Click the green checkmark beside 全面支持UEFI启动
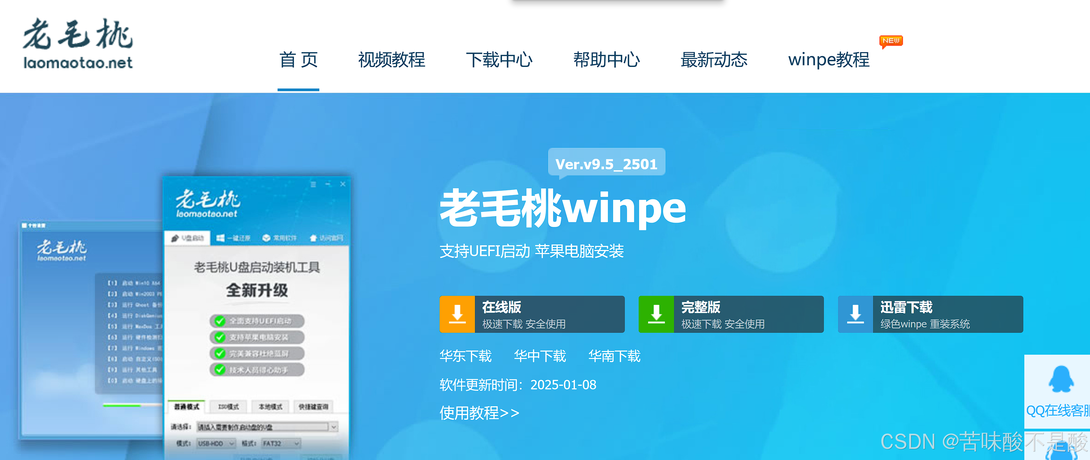The height and width of the screenshot is (460, 1090). pos(220,321)
